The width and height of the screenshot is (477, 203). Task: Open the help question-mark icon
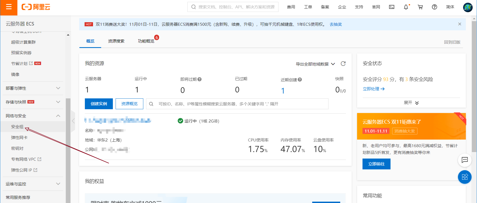435,7
